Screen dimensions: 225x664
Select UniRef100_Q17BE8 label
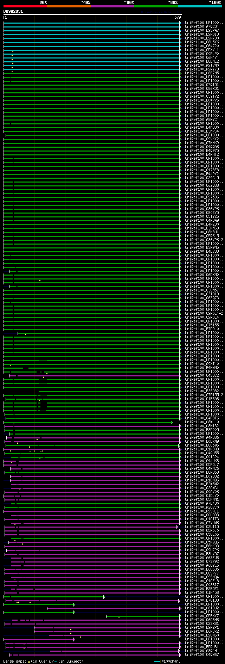click(x=202, y=170)
